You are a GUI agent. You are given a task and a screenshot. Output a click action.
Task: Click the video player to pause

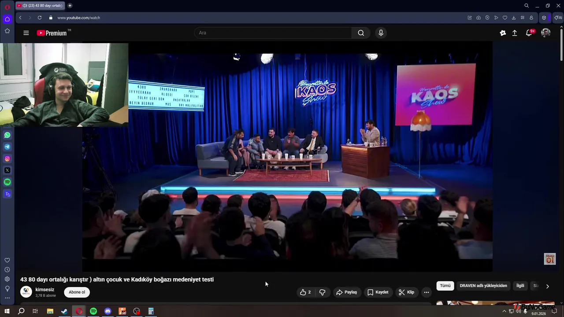coord(287,156)
